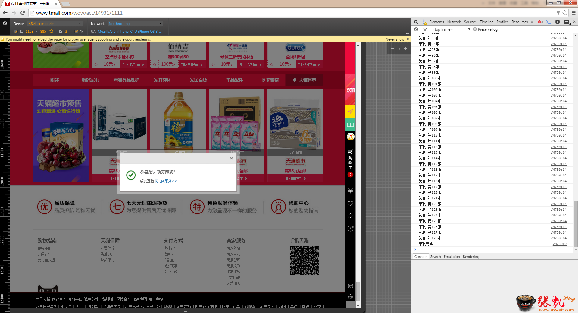The image size is (578, 313).
Task: Open DevTools settings gear
Action: pos(558,22)
